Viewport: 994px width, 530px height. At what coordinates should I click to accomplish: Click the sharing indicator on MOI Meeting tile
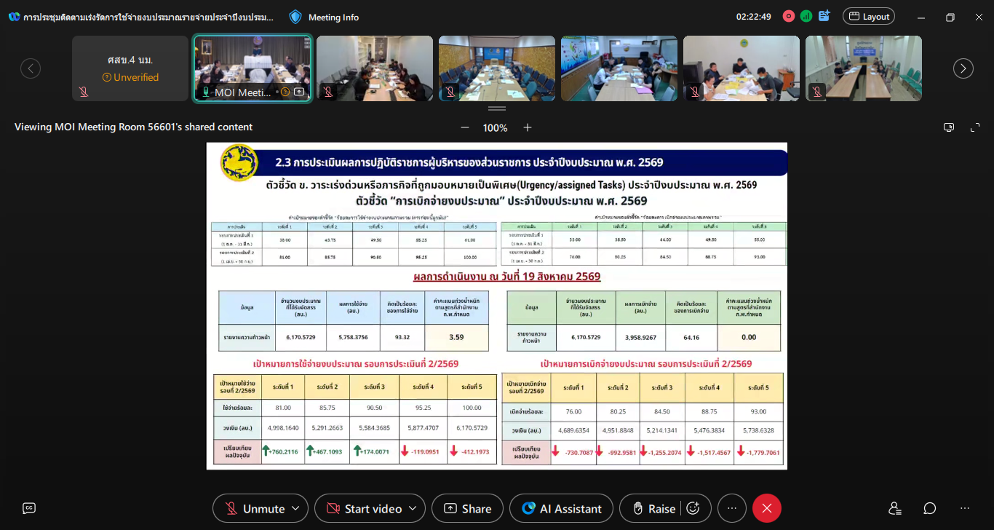pyautogui.click(x=299, y=92)
